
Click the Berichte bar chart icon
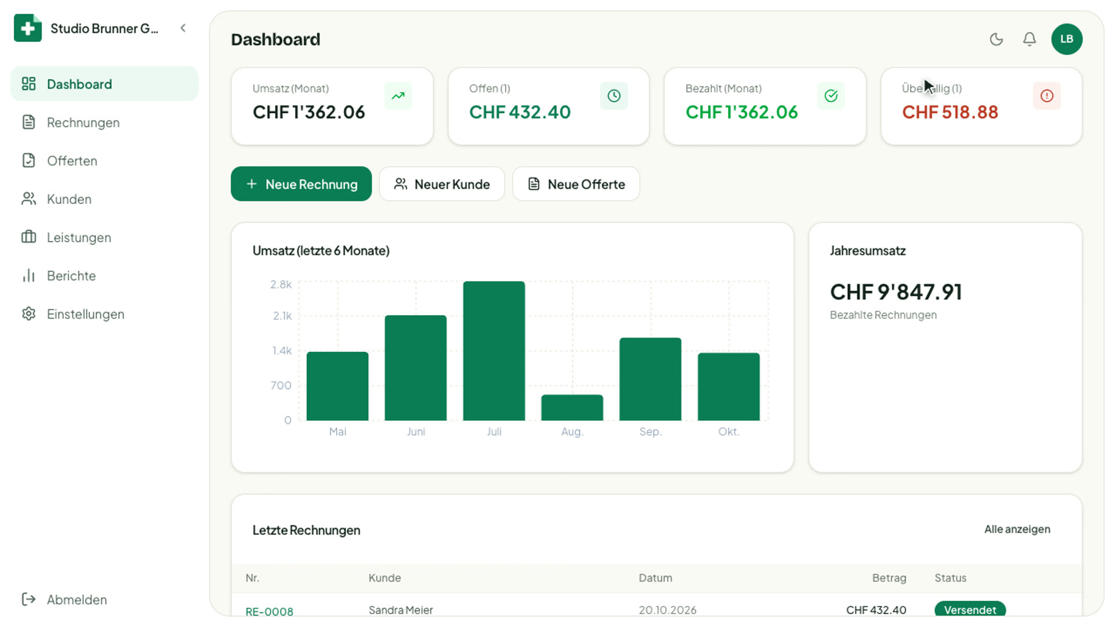pos(28,276)
